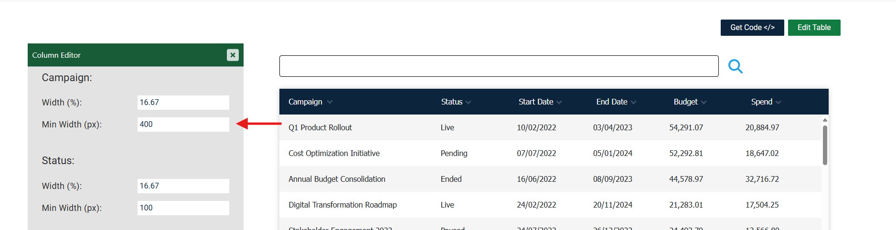
Task: Sort table by Spend chevron
Action: 779,102
